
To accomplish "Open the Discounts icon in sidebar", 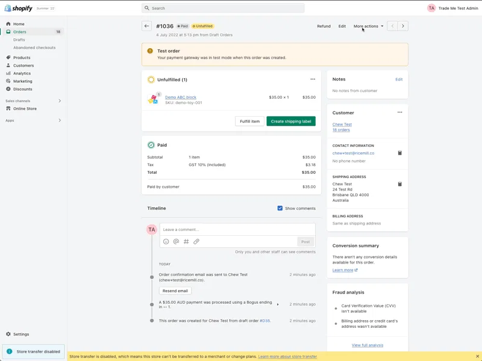I will 8,89.
